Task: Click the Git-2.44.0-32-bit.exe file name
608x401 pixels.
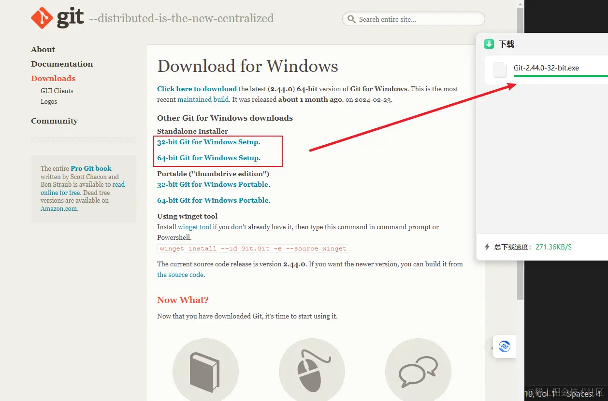Action: [x=546, y=68]
